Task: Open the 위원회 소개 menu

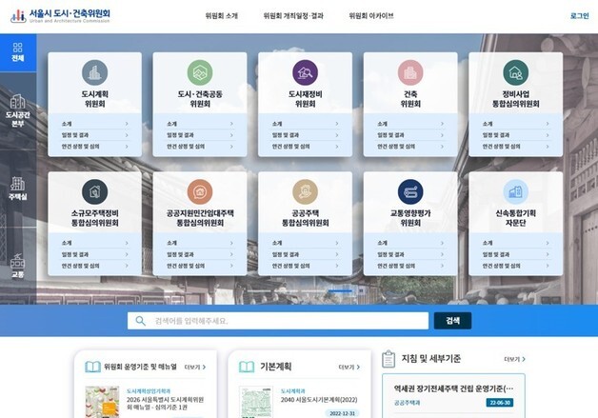Action: [222, 16]
